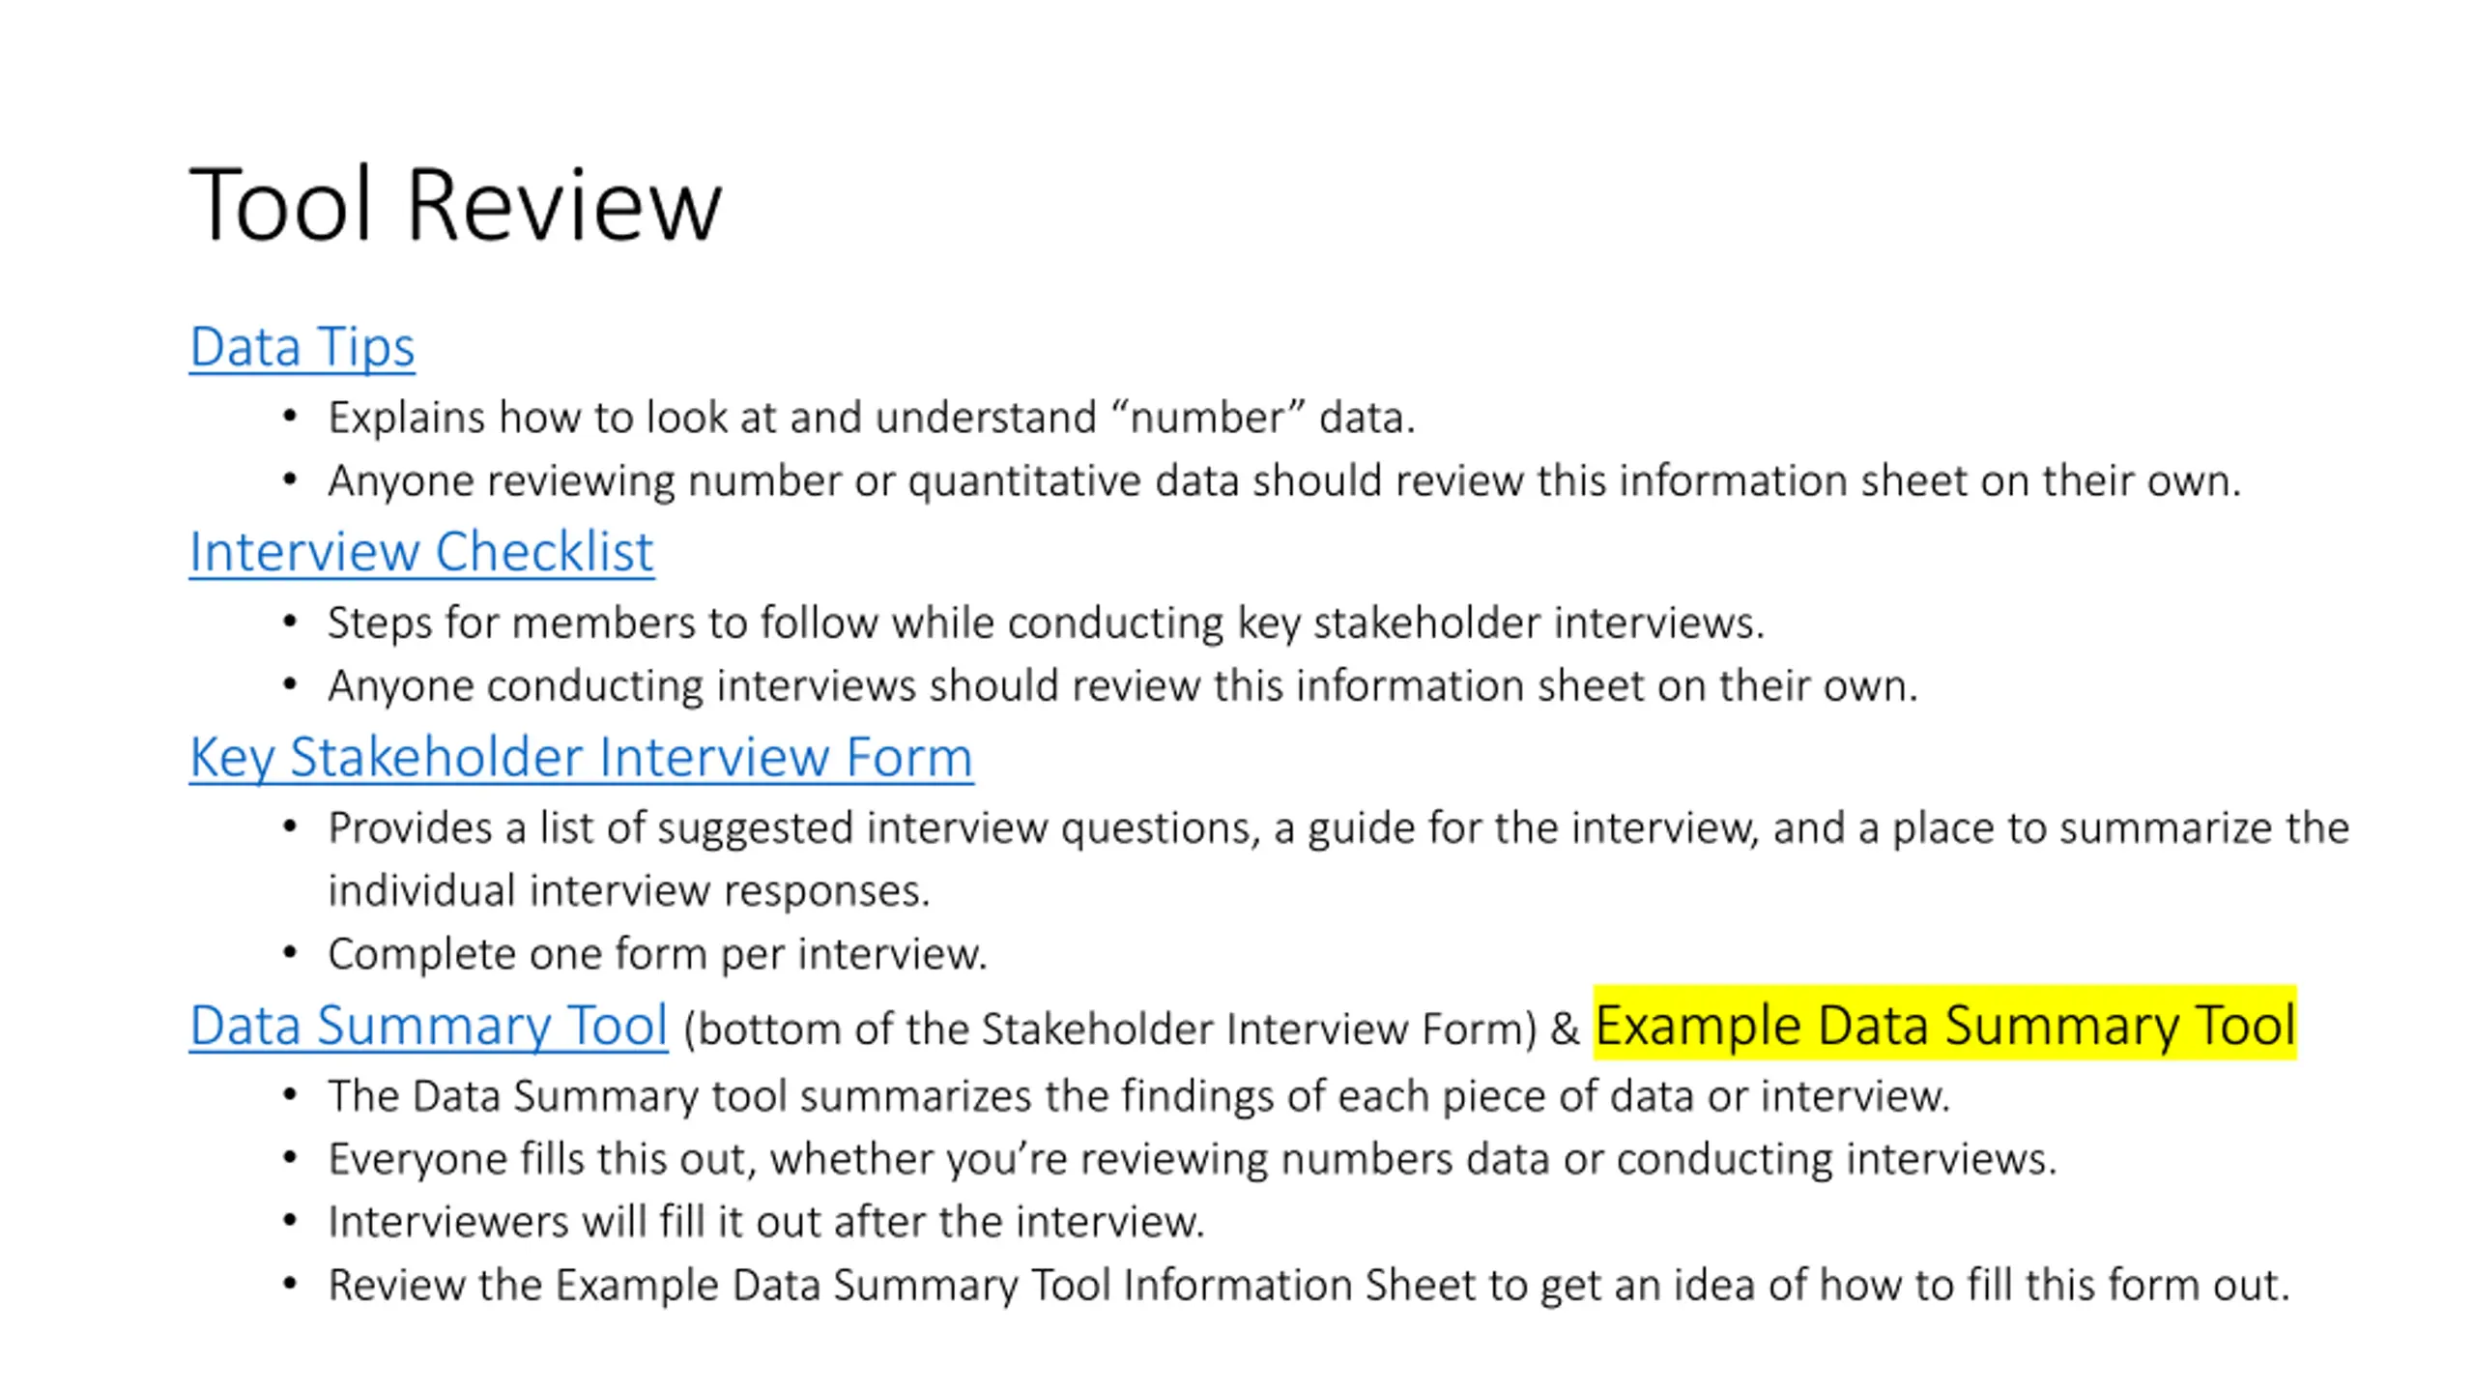
Task: Click 'Interviewers will fill it out after' line
Action: 766,1222
